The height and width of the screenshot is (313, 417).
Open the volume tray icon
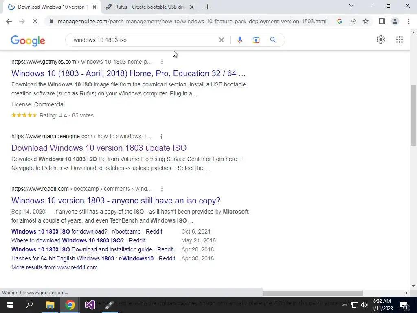(364, 305)
